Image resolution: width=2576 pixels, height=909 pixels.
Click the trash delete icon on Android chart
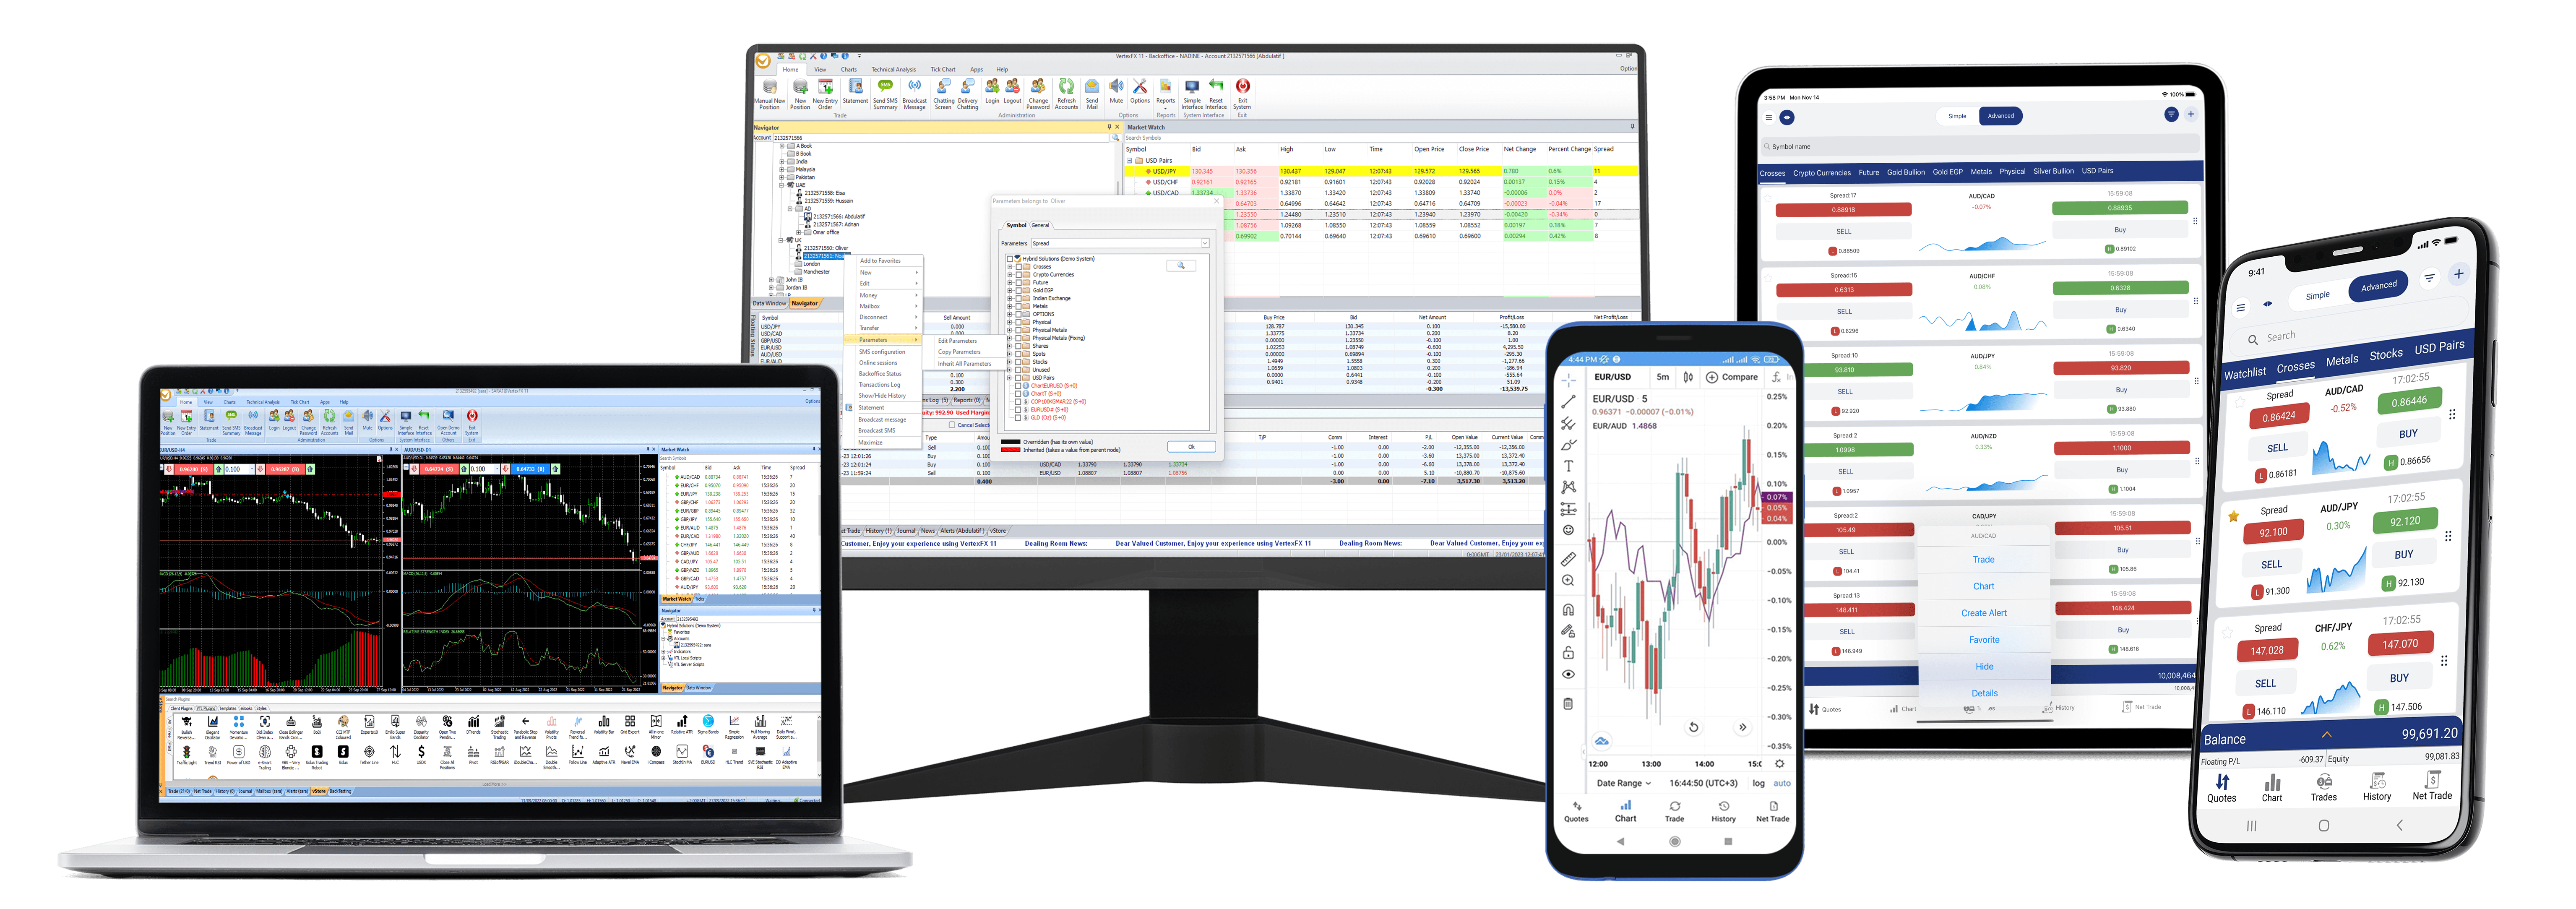pyautogui.click(x=1568, y=704)
